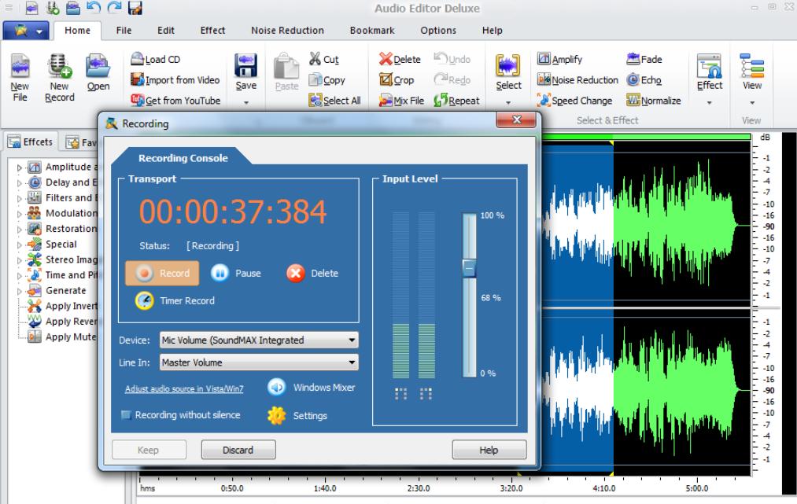Click the Amplify effect icon
Viewport: 797px width, 504px height.
(544, 60)
